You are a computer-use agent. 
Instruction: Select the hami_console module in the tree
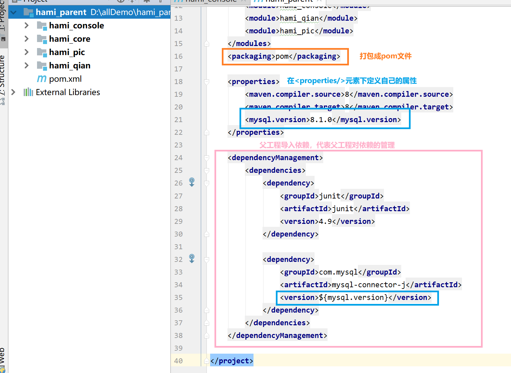coord(76,26)
